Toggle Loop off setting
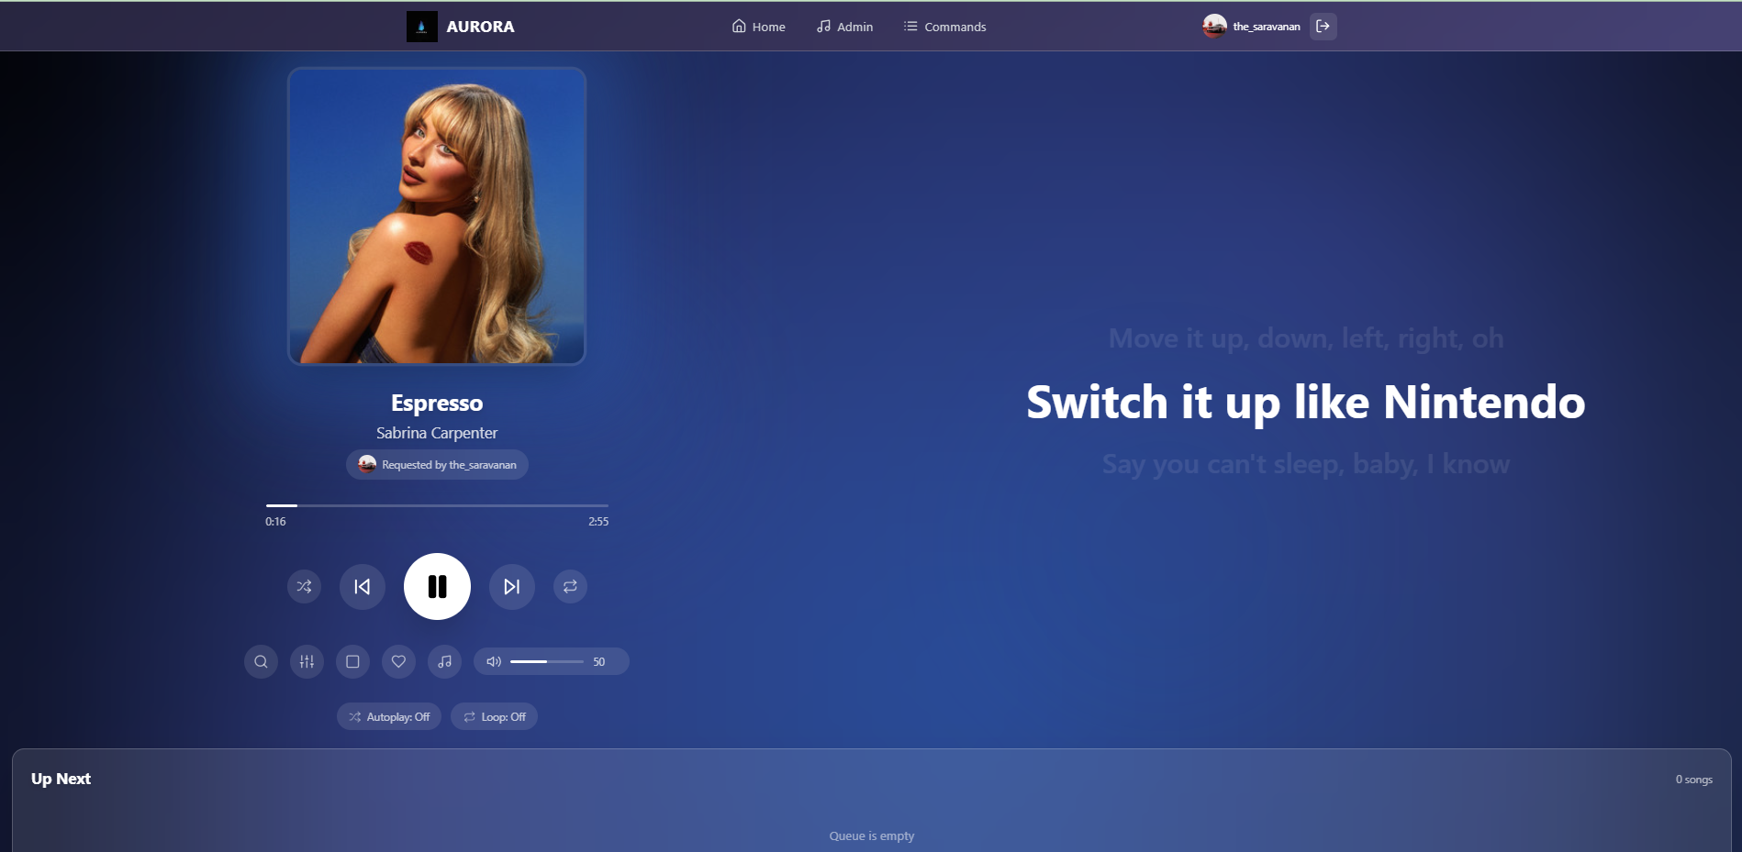Image resolution: width=1742 pixels, height=852 pixels. pyautogui.click(x=494, y=716)
